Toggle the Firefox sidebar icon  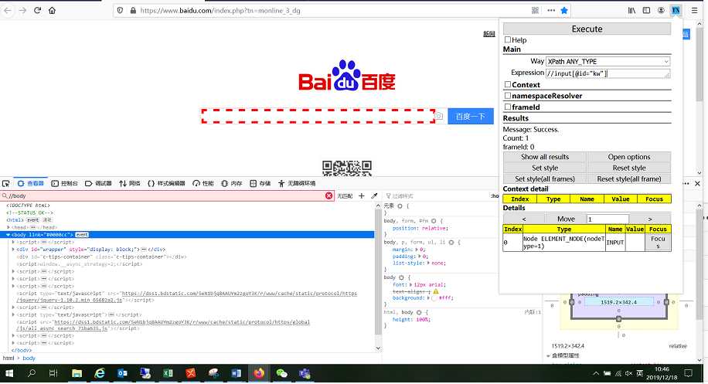pyautogui.click(x=647, y=10)
